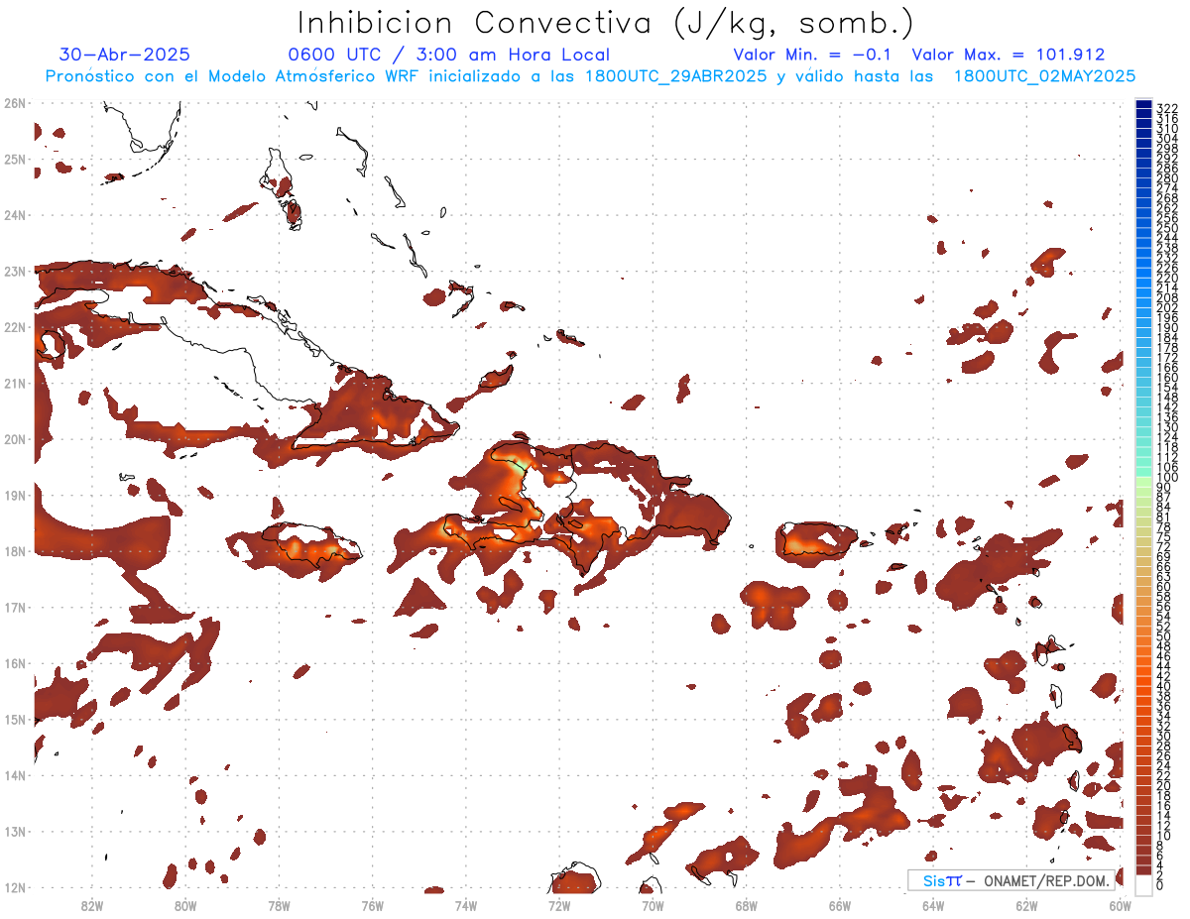Click the color scale label "220"
Image resolution: width=1190 pixels, height=919 pixels.
(x=1166, y=279)
